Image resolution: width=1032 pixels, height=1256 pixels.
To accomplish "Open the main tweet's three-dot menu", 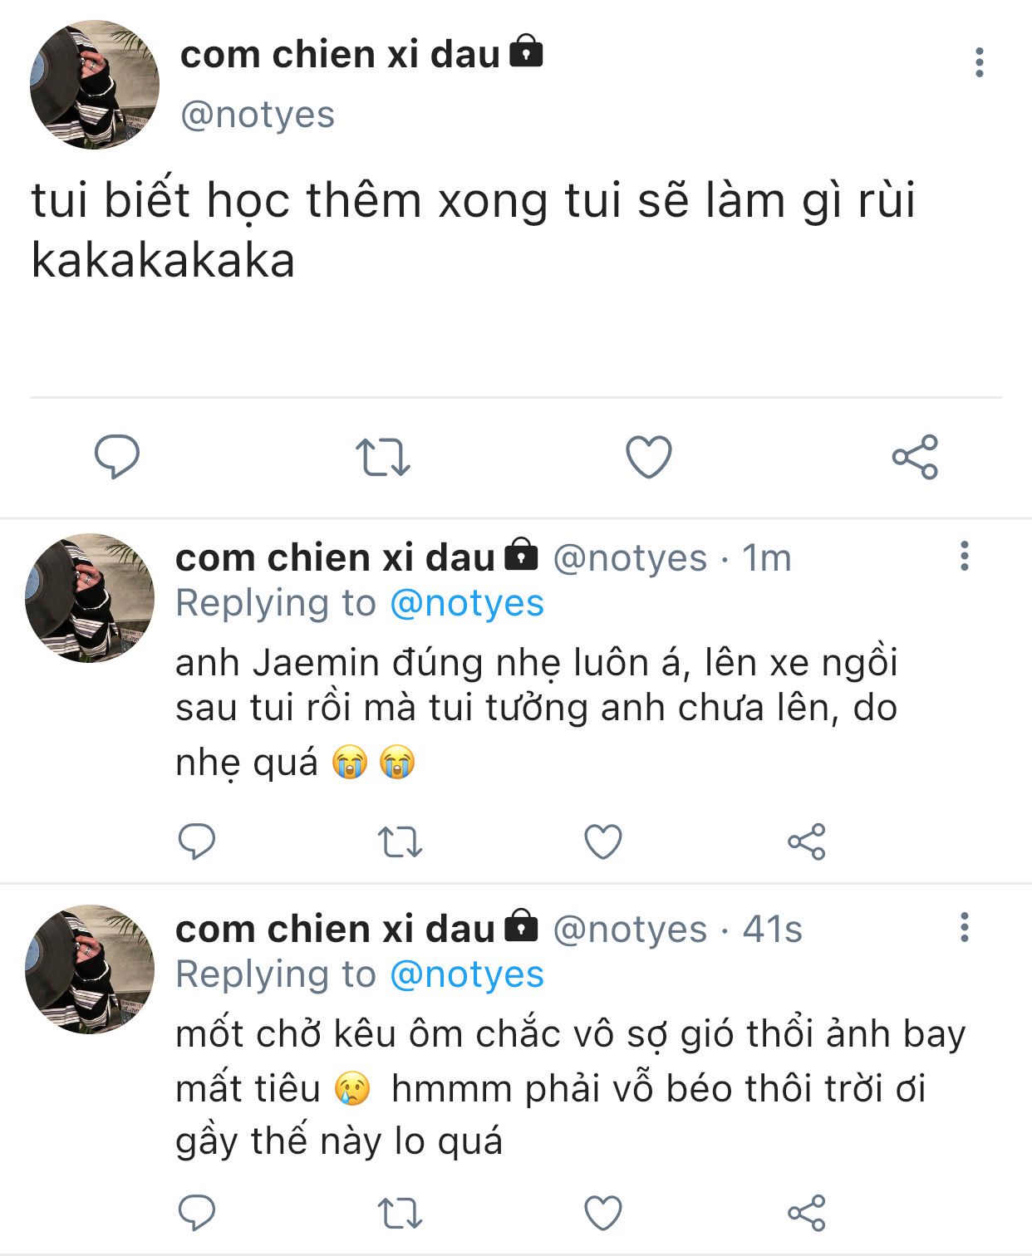I will pyautogui.click(x=980, y=62).
